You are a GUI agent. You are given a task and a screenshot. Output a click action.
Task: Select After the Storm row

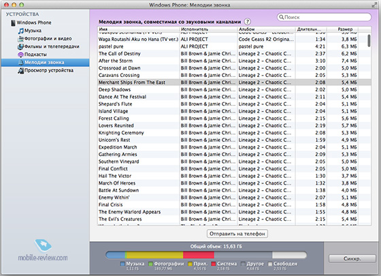pos(234,61)
